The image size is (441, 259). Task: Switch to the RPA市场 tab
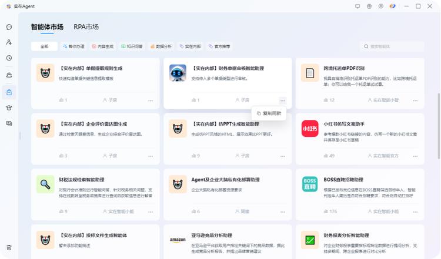pos(86,27)
